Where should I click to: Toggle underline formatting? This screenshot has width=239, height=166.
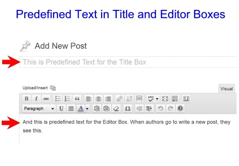(61, 108)
